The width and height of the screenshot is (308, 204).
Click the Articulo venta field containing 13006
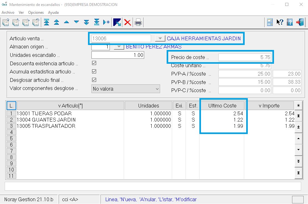[121, 38]
